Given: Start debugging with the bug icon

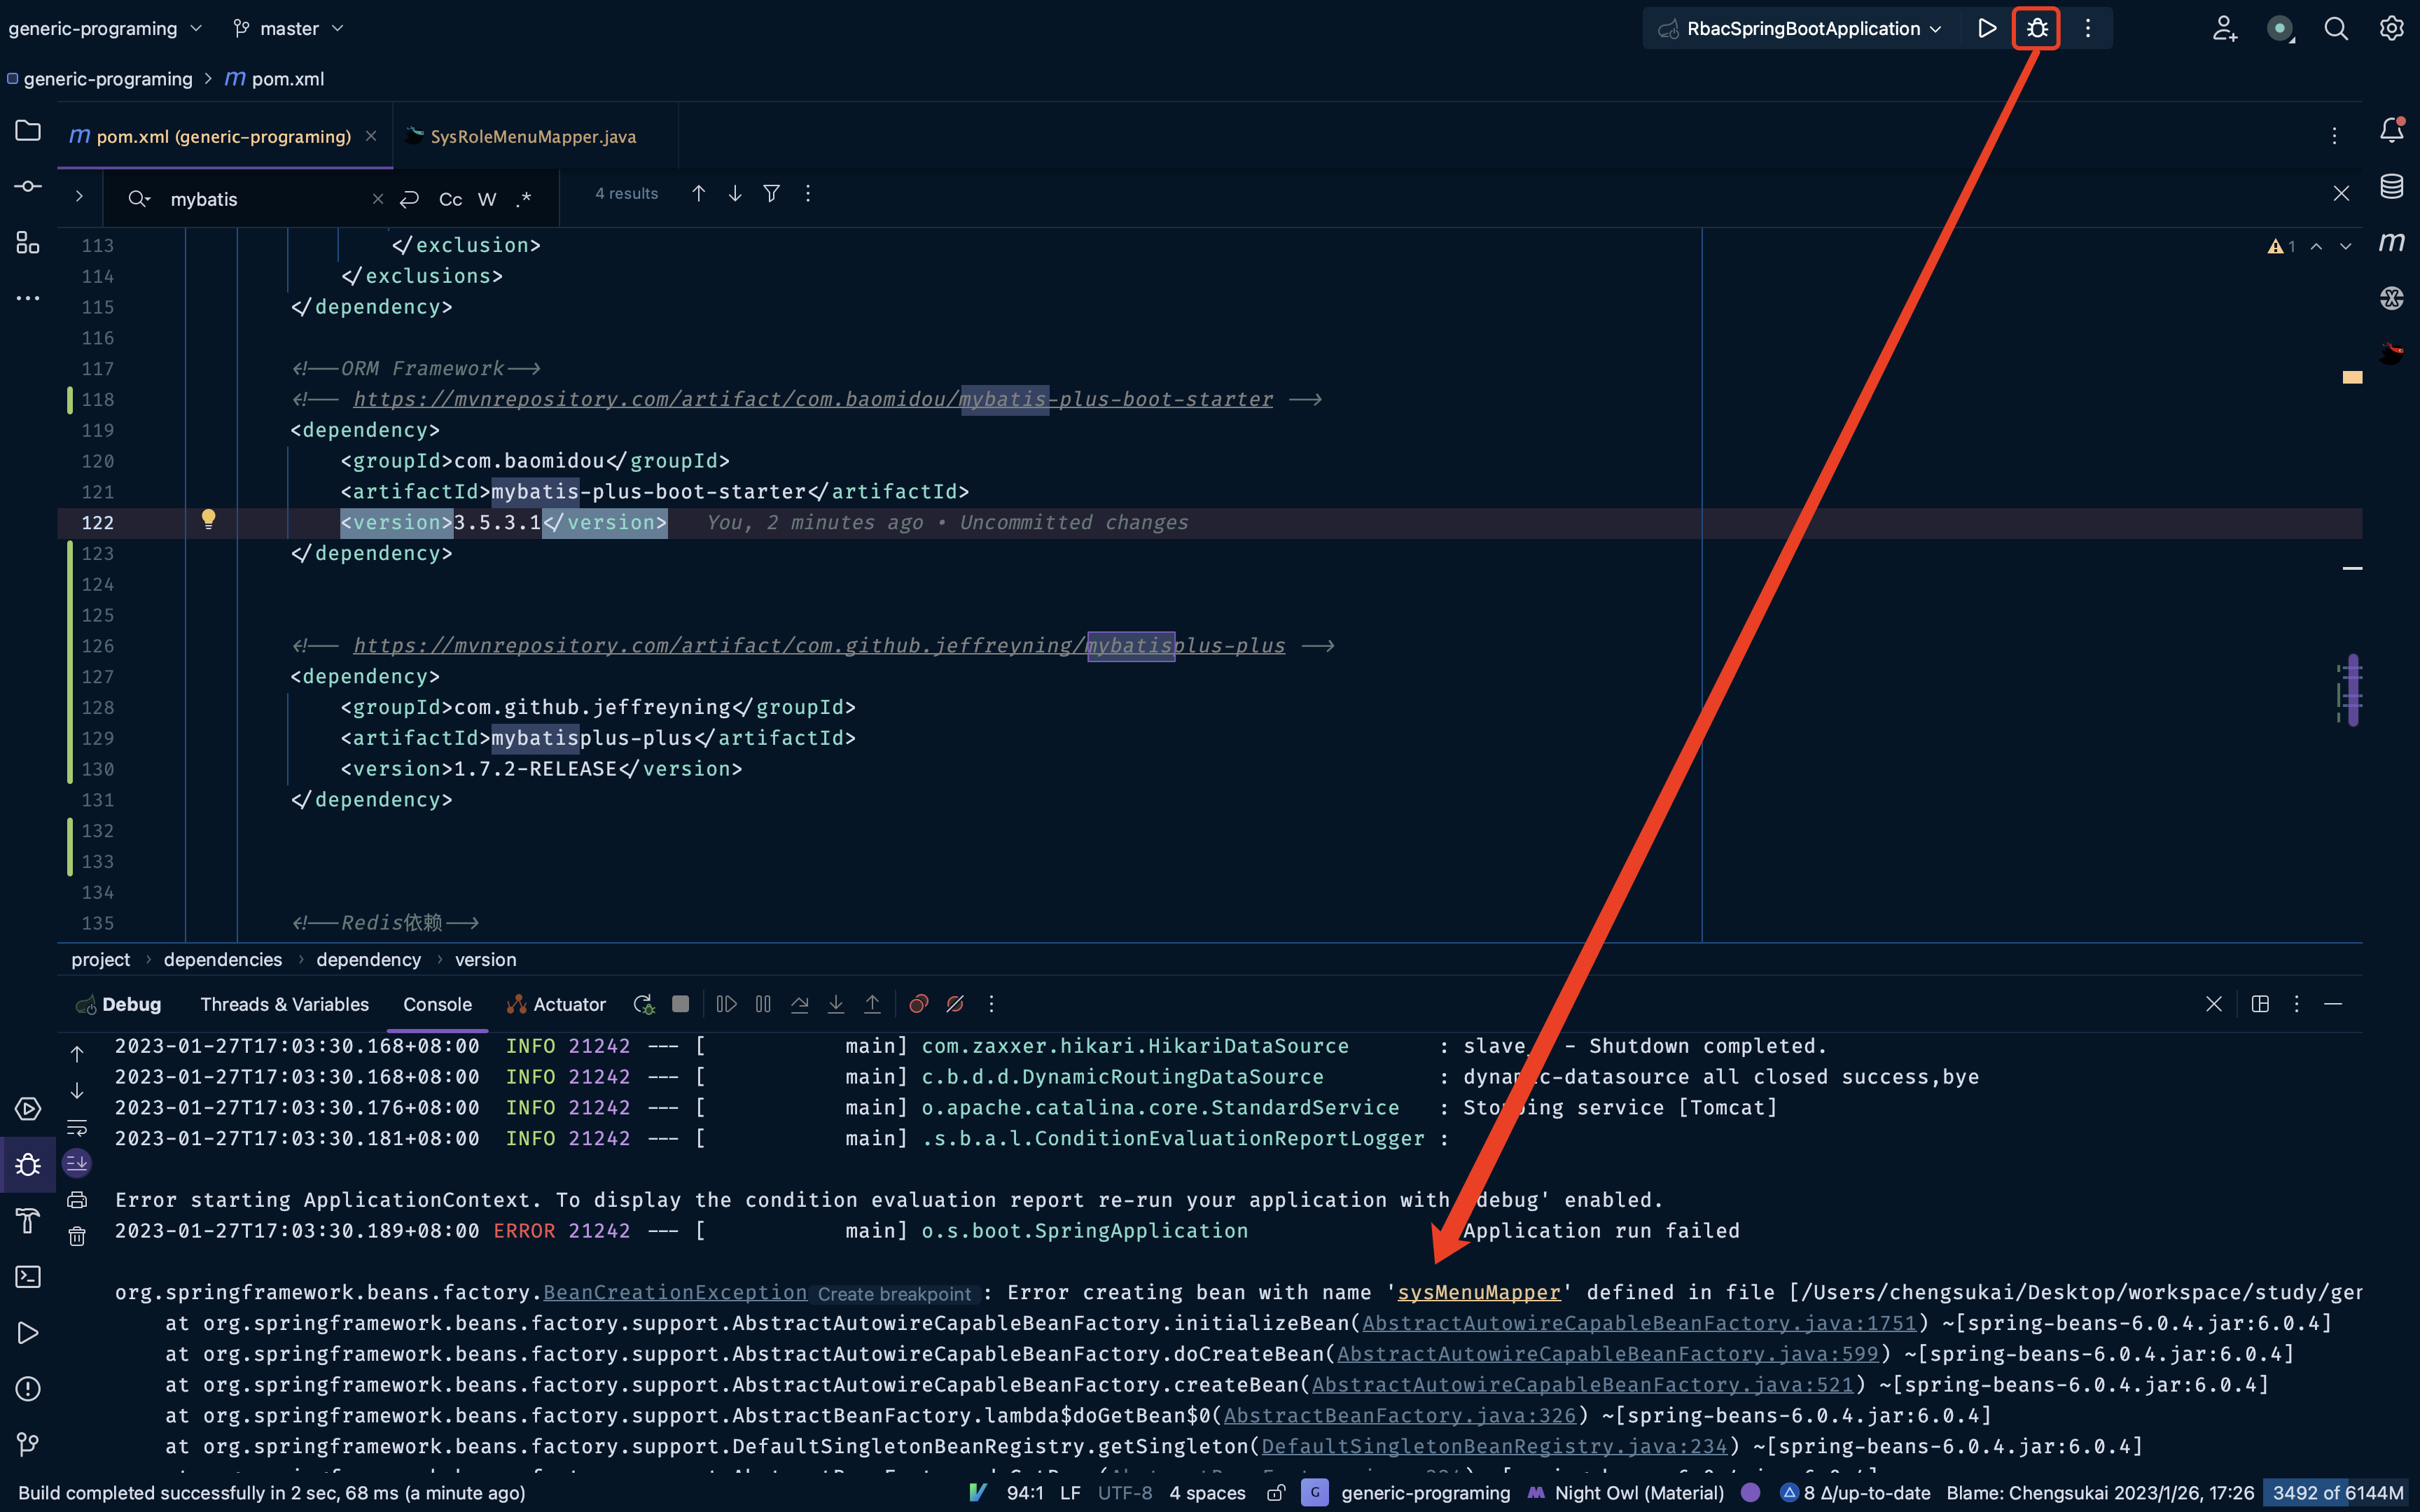Looking at the screenshot, I should (x=2037, y=28).
